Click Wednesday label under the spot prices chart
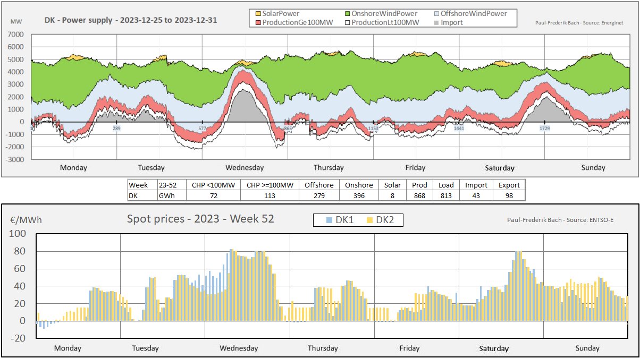 coord(239,348)
